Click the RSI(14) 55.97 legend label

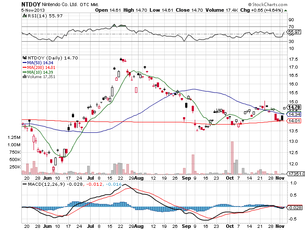click(x=45, y=16)
